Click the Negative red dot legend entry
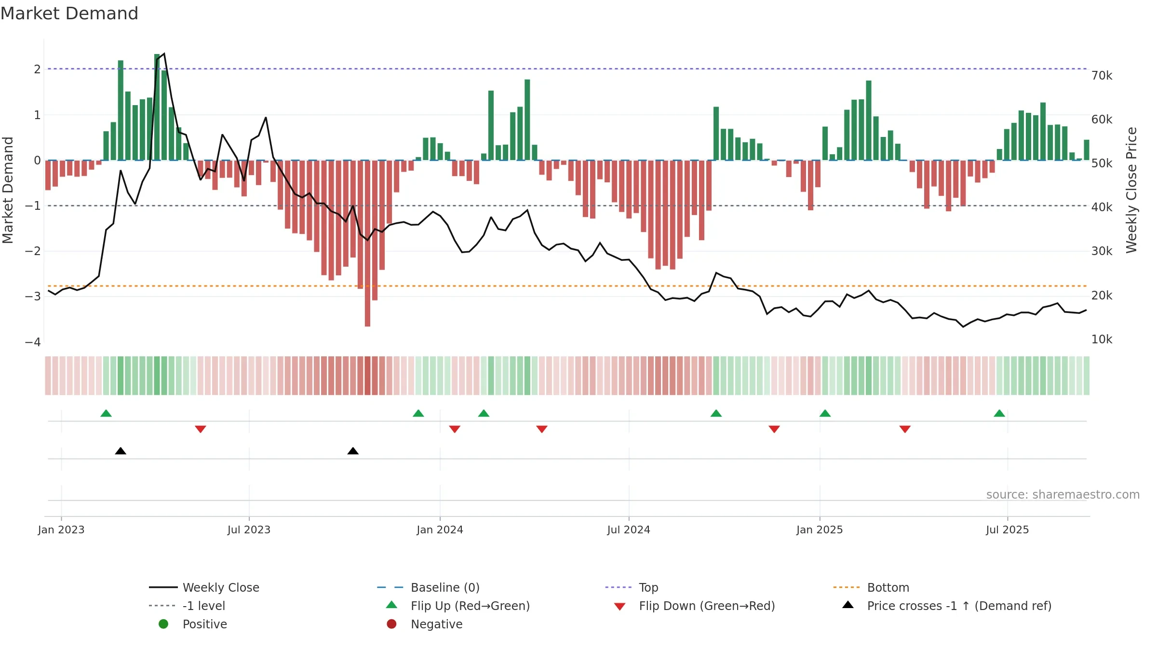This screenshot has height=651, width=1157. coord(424,624)
